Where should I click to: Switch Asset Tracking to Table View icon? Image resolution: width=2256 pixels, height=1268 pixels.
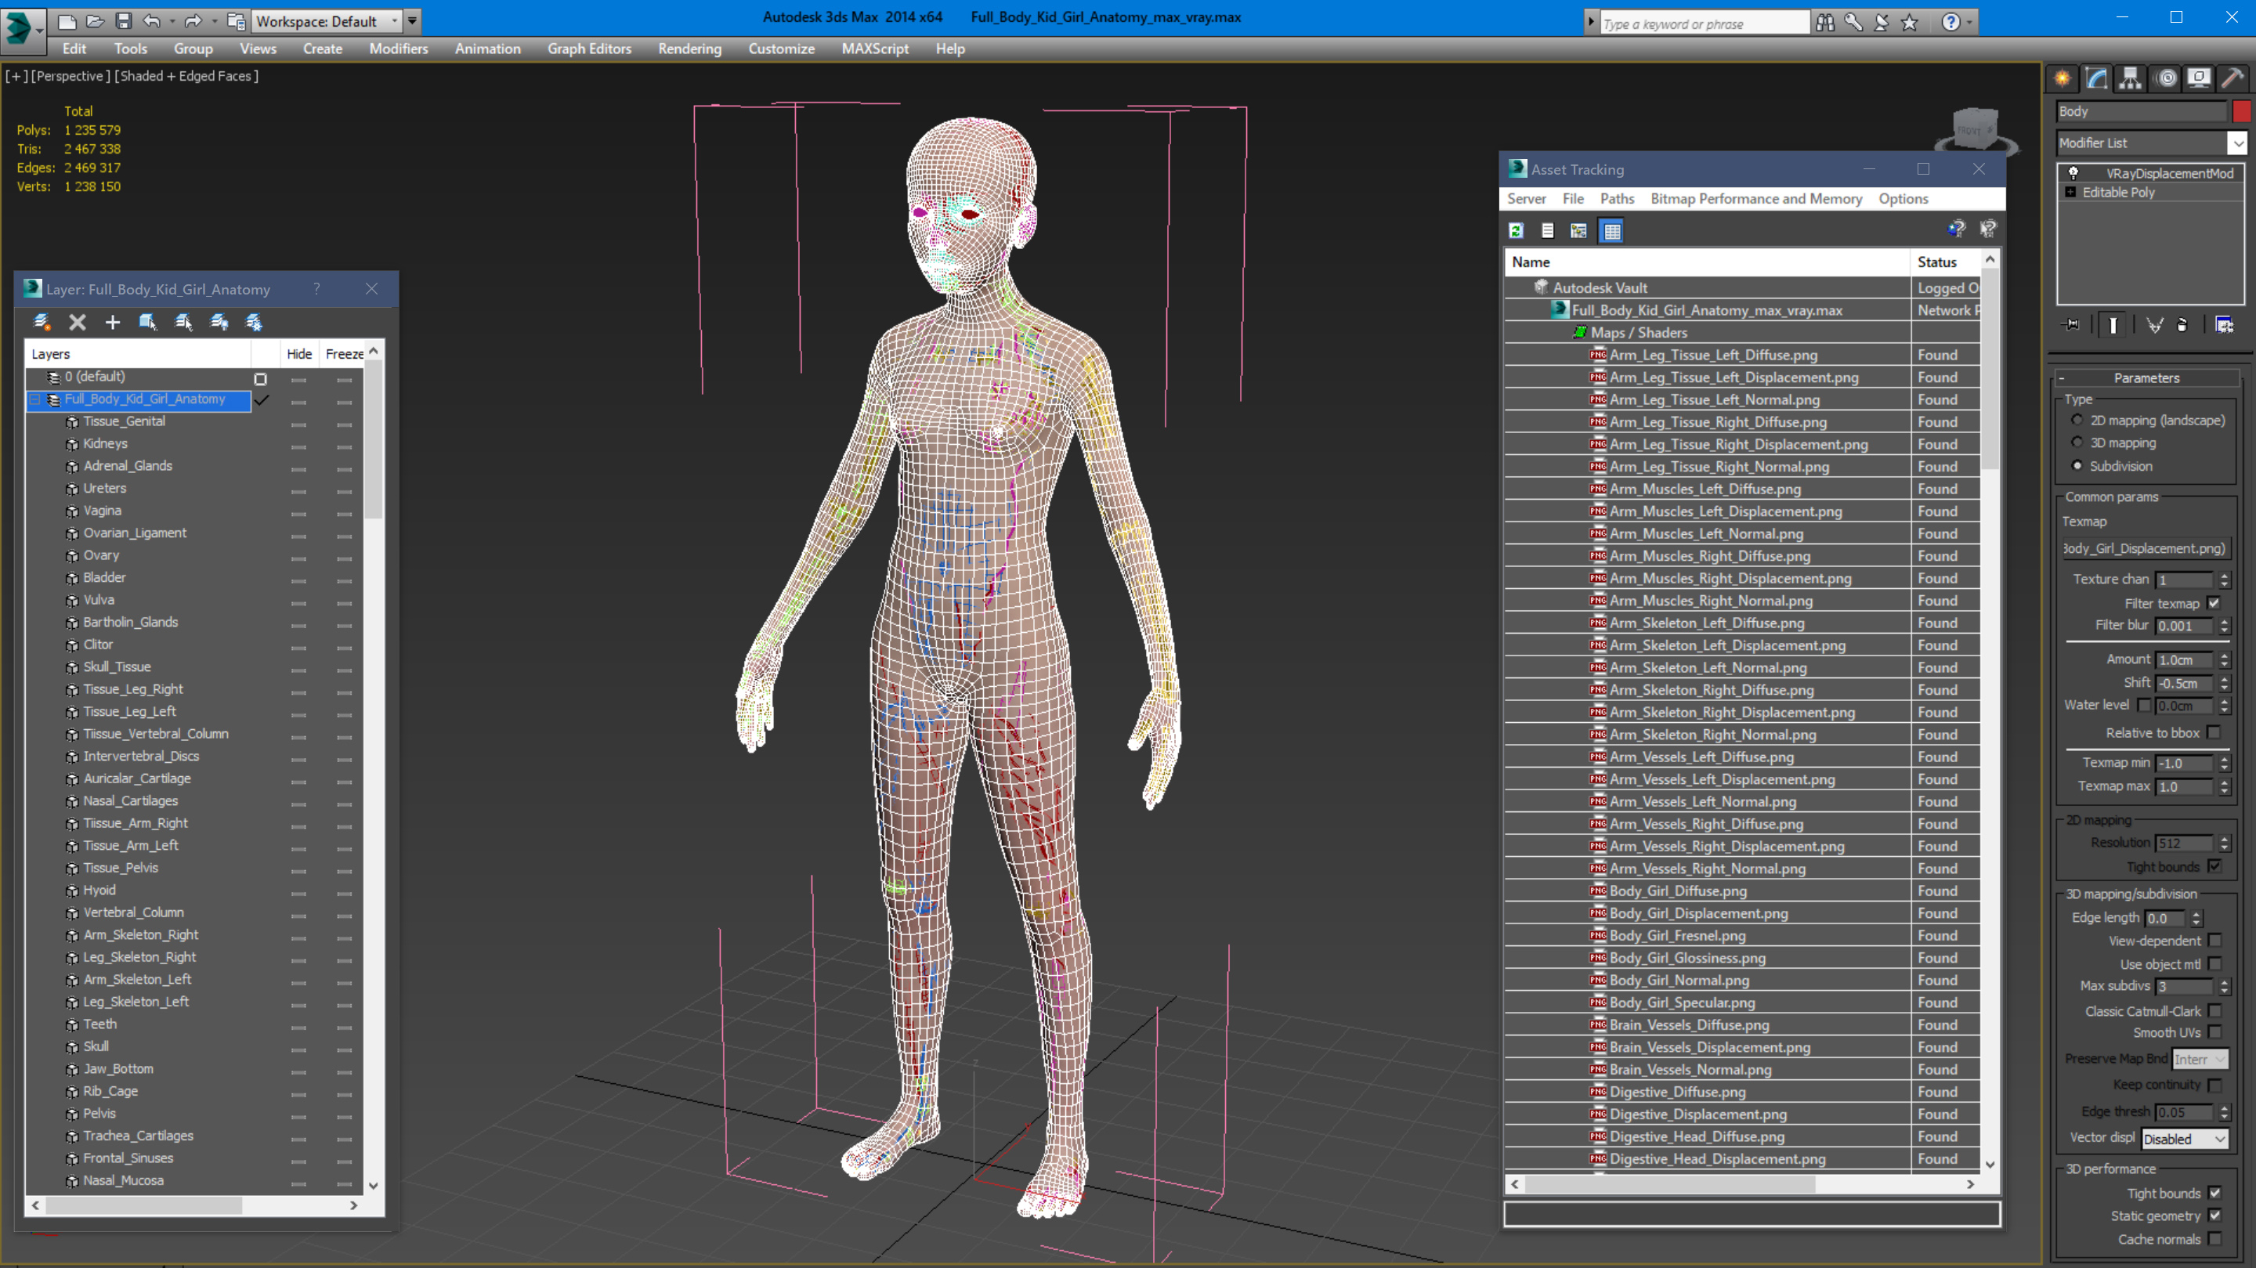coord(1611,230)
